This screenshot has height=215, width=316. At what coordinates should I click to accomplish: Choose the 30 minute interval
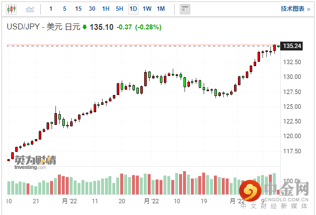[x=92, y=9]
